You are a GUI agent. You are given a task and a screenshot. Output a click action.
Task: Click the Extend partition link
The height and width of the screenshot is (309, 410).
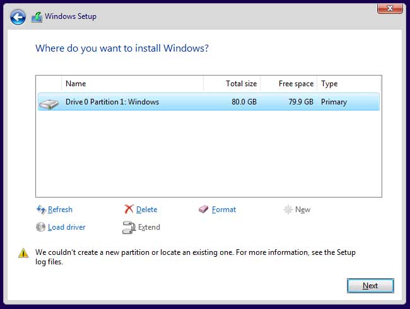pos(149,227)
